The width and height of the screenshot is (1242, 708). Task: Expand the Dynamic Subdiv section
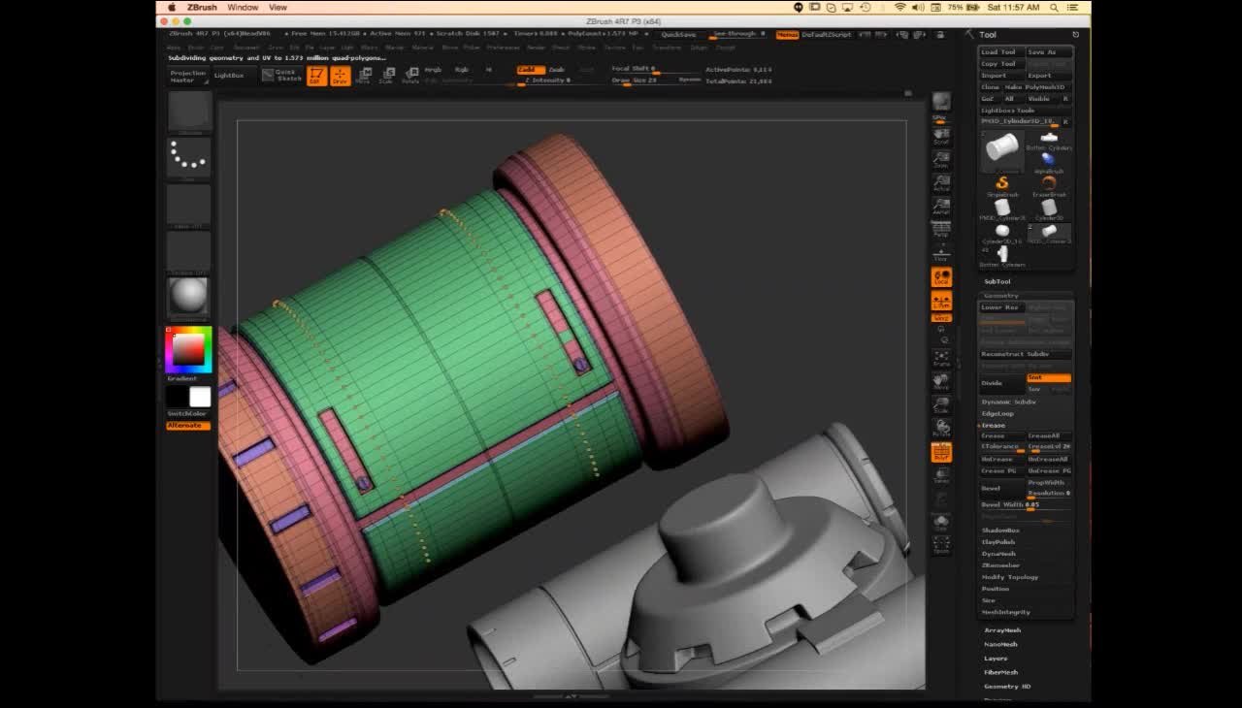[x=1009, y=402]
